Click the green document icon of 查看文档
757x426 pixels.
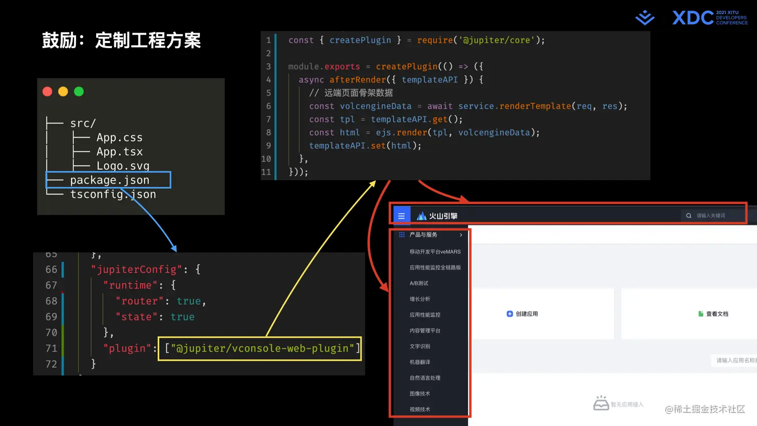pos(701,314)
